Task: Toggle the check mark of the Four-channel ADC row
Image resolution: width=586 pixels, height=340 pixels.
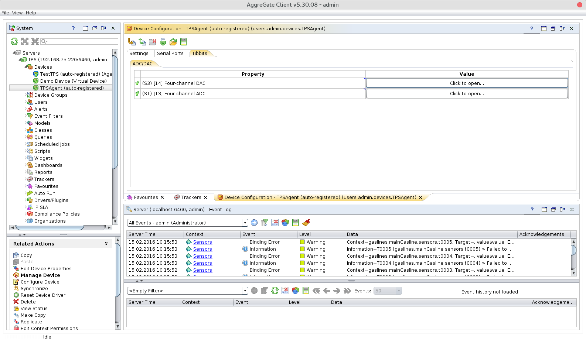Action: [137, 93]
